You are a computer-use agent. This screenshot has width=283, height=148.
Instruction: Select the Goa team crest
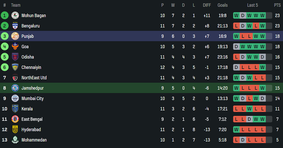[x=15, y=47]
